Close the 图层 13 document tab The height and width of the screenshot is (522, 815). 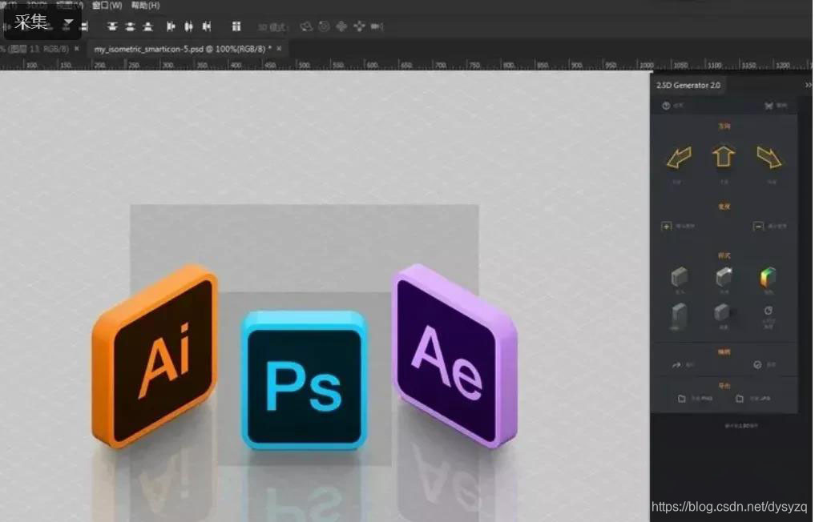pos(77,48)
